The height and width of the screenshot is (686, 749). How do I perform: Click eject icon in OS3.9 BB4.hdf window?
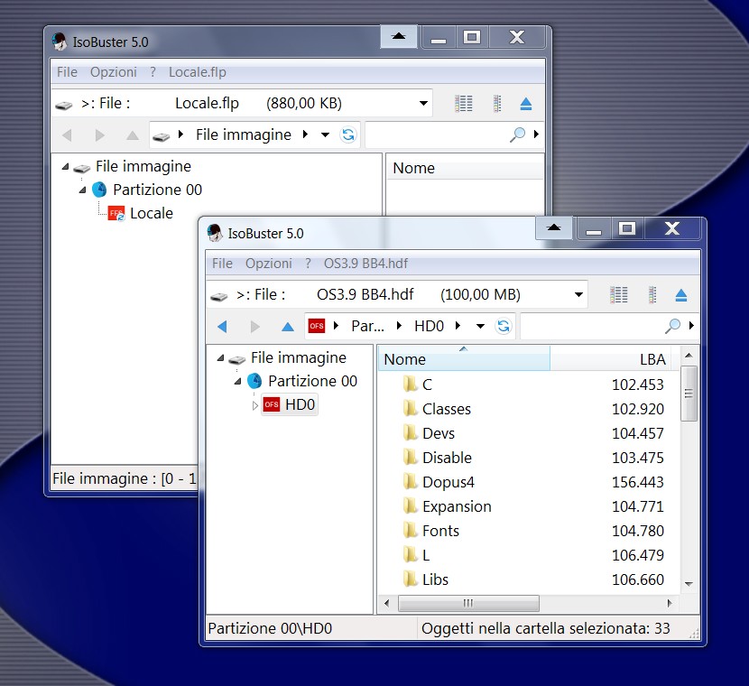click(x=681, y=295)
